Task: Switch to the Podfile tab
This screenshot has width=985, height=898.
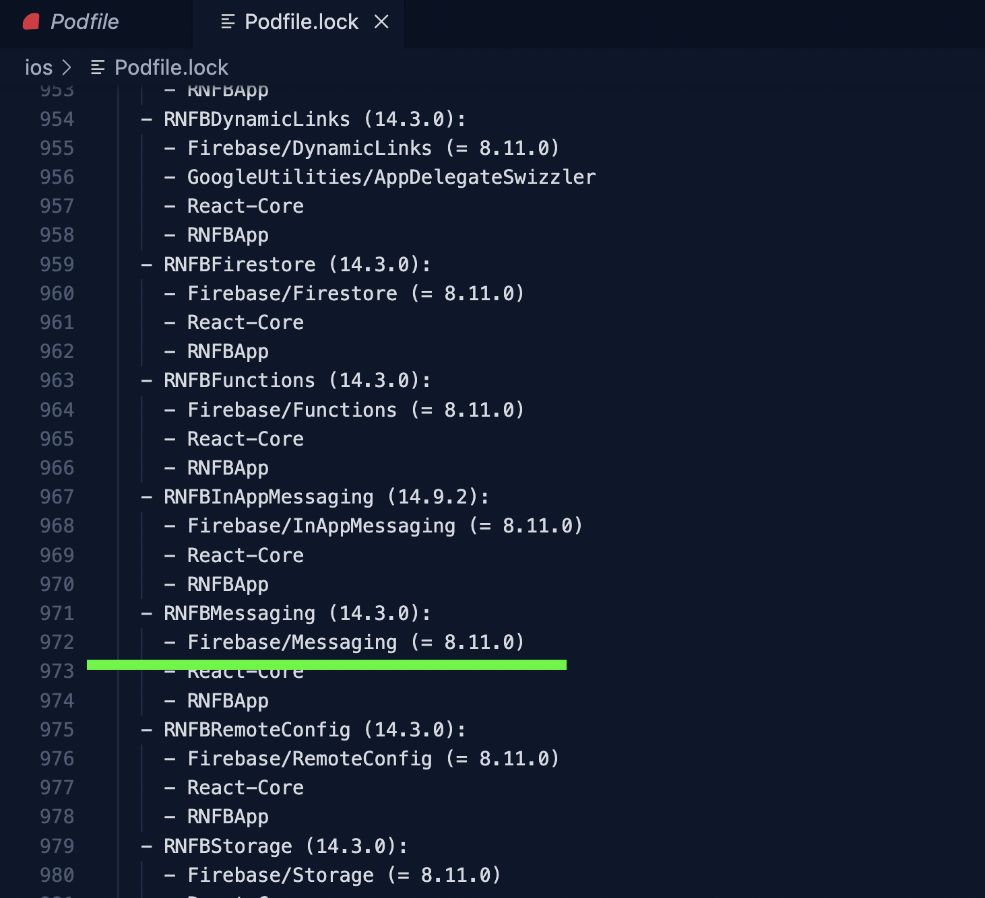Action: click(x=85, y=22)
